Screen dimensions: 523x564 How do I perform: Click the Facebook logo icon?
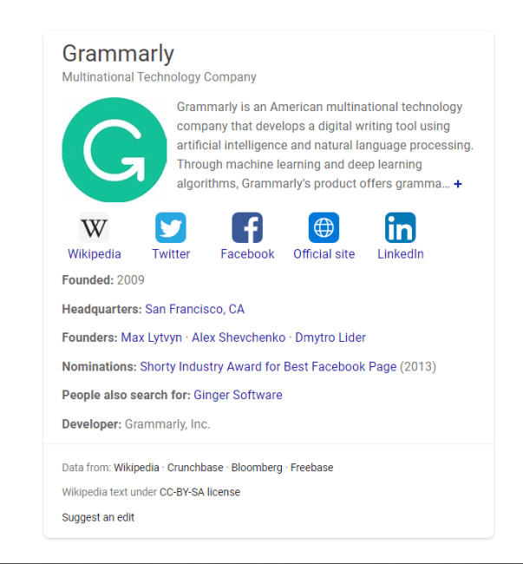(247, 228)
